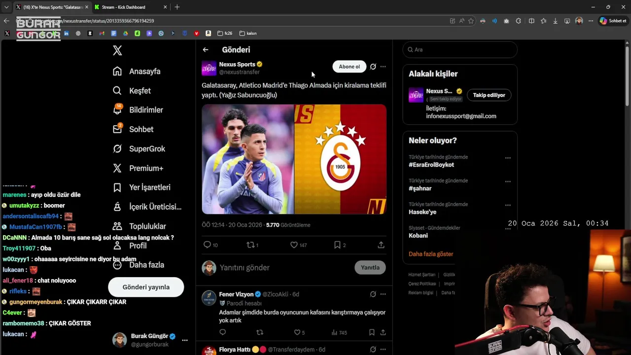Open options for Haseke'ye trend
Viewport: 631px width, 355px height.
click(x=508, y=206)
